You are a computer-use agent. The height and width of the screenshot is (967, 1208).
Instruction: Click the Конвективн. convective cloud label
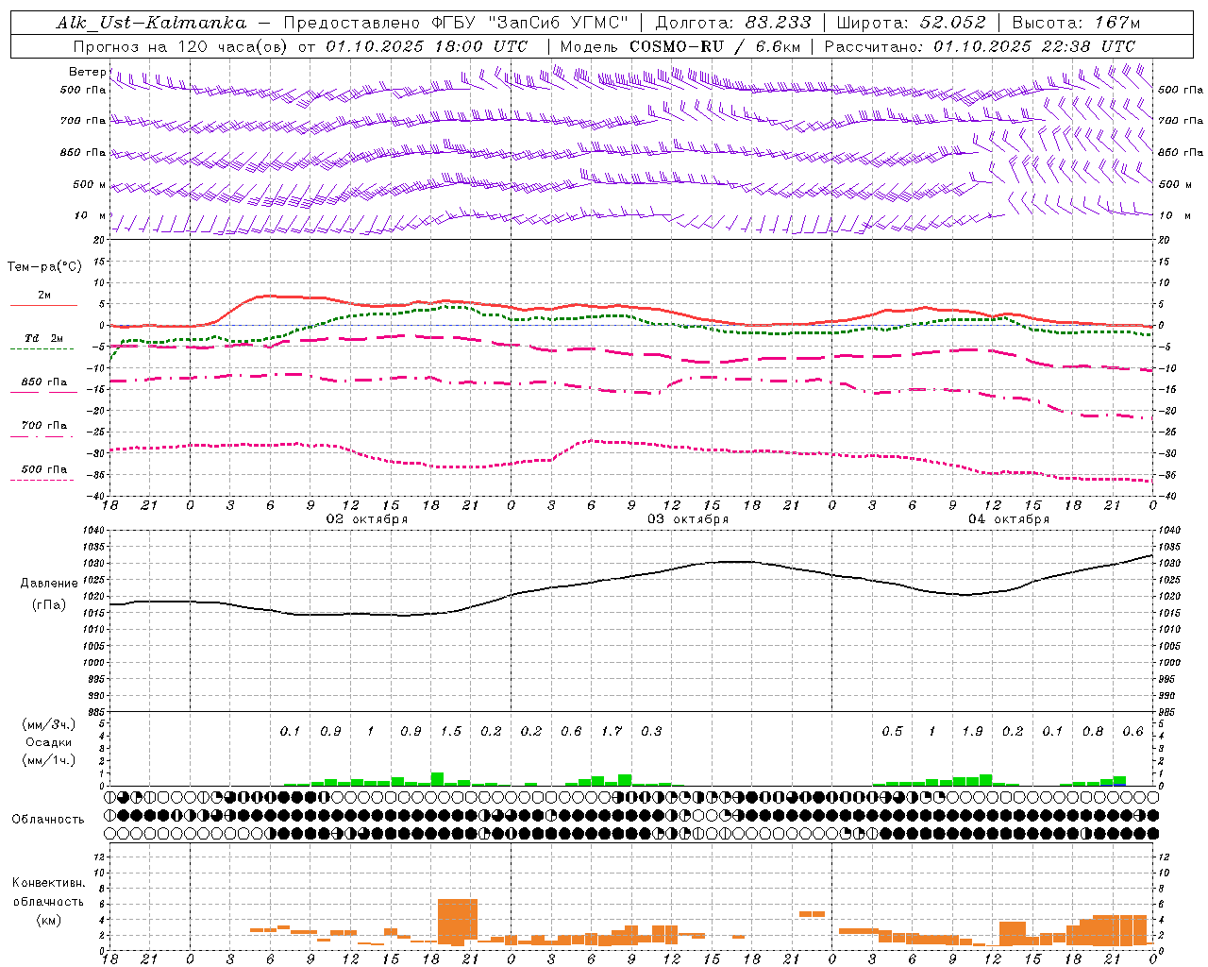coord(48,883)
